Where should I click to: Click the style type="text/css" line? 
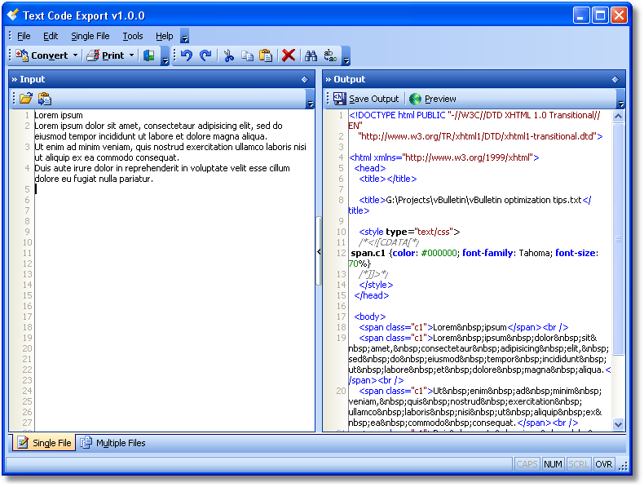pos(409,232)
